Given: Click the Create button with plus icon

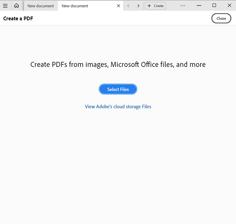Looking at the screenshot, I should click(x=155, y=6).
